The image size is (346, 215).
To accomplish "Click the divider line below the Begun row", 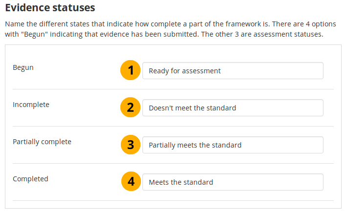I will click(x=173, y=89).
